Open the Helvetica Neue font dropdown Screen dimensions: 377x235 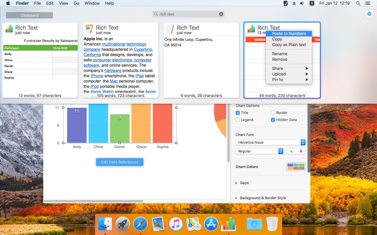(x=271, y=142)
